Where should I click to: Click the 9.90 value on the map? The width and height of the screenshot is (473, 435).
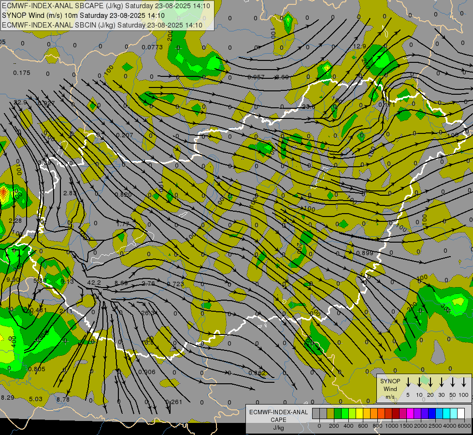(x=13, y=279)
